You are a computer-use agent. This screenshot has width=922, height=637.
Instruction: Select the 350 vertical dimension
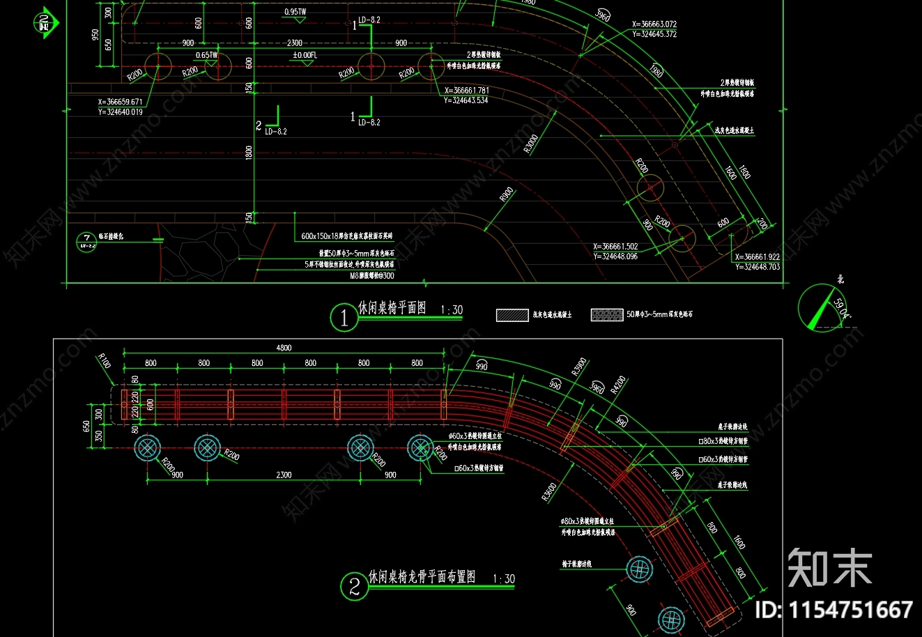pyautogui.click(x=98, y=436)
